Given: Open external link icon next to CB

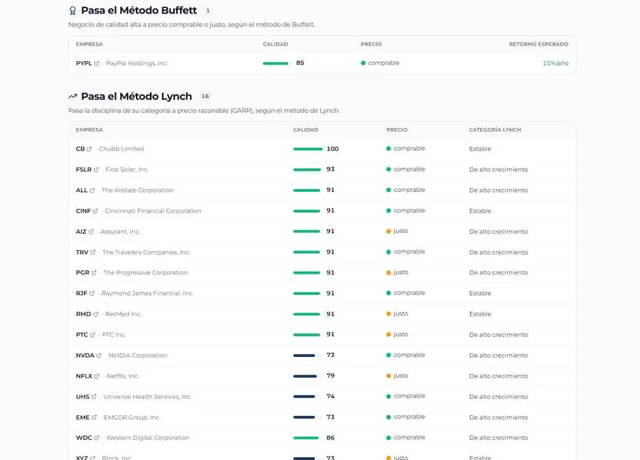Looking at the screenshot, I should click(90, 149).
